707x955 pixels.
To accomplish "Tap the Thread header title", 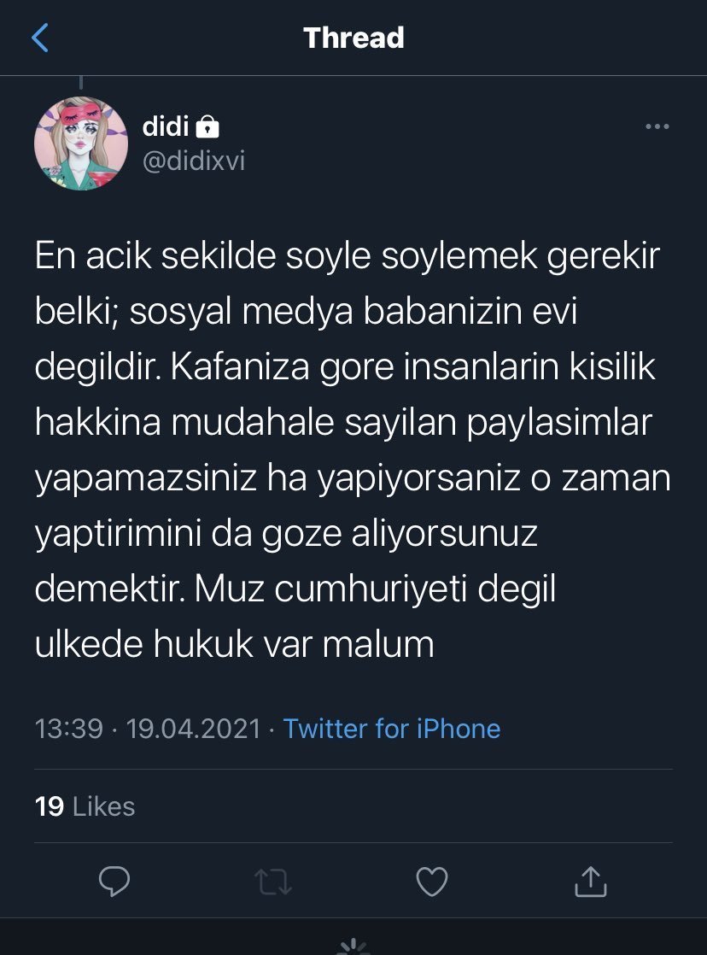I will coord(353,38).
